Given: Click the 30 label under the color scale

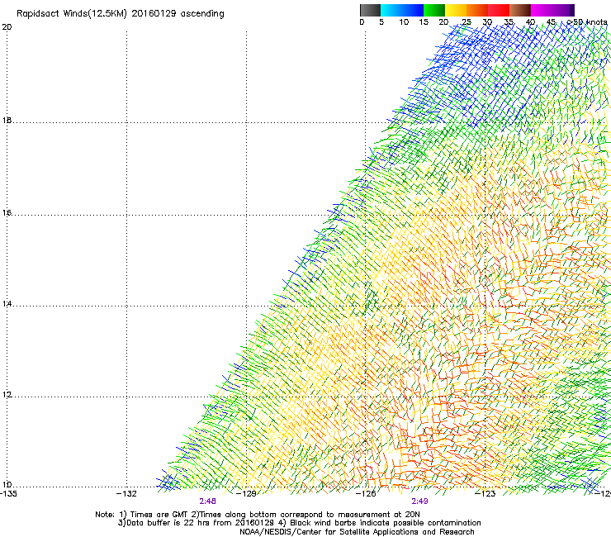Looking at the screenshot, I should 487,22.
